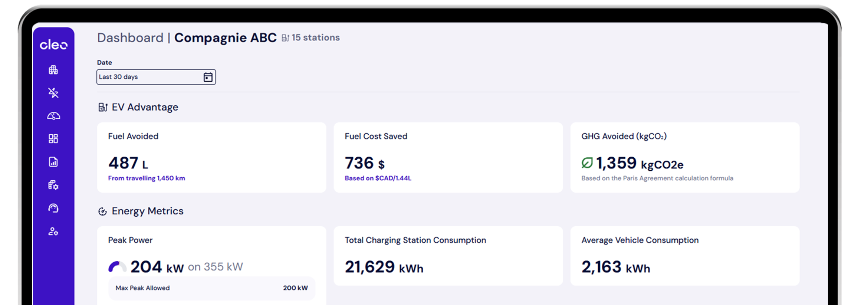Click Paris Agreement calculation formula note
Screen dimensions: 868x305
[x=657, y=178]
